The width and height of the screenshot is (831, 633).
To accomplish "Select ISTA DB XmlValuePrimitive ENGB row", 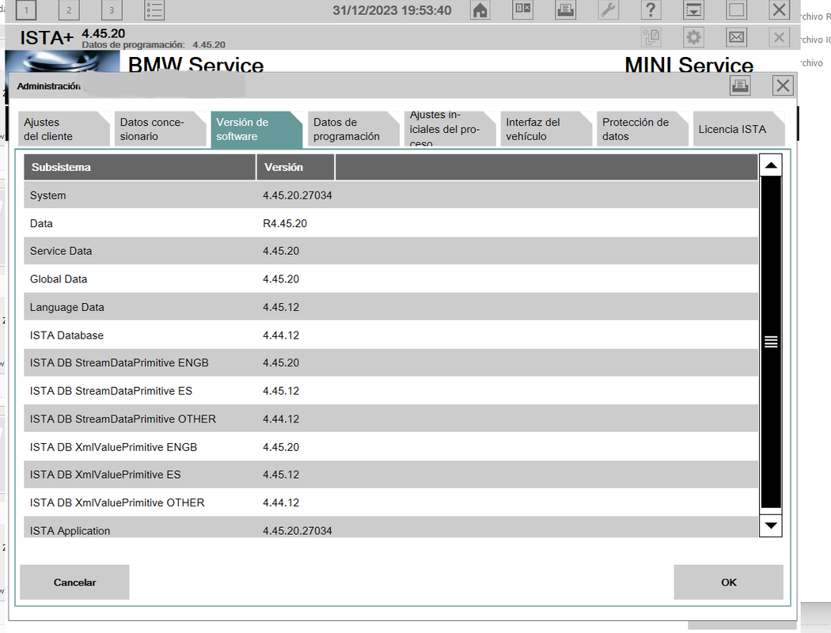I will (x=391, y=447).
